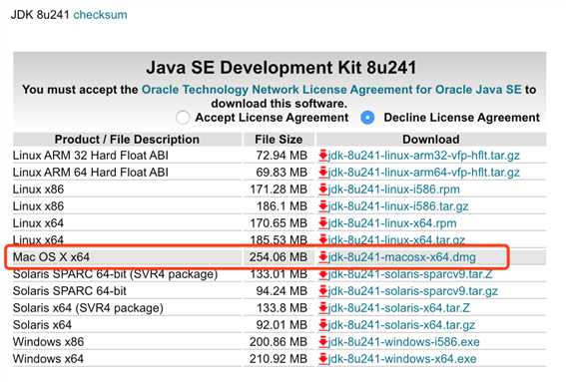Click download icon for solaris-sparcv9.tar.gz
The image size is (566, 382).
(x=323, y=291)
